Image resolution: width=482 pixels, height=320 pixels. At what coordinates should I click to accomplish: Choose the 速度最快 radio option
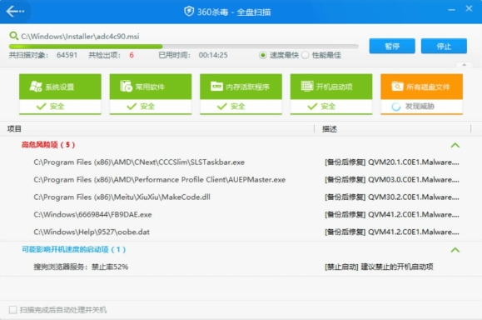pos(263,55)
